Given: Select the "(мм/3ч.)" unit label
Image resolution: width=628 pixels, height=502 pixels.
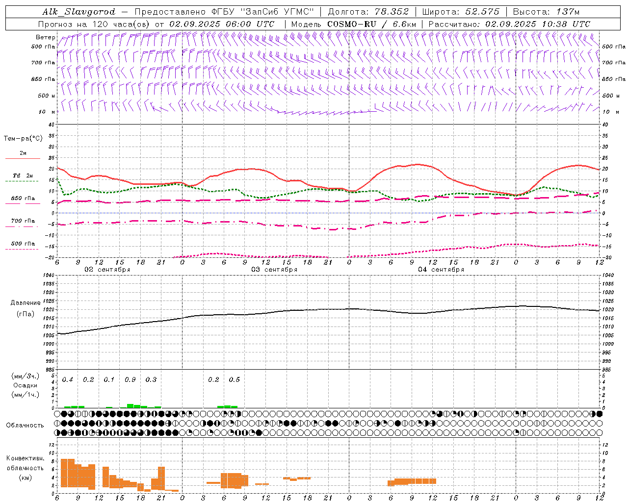Looking at the screenshot, I should (x=26, y=376).
